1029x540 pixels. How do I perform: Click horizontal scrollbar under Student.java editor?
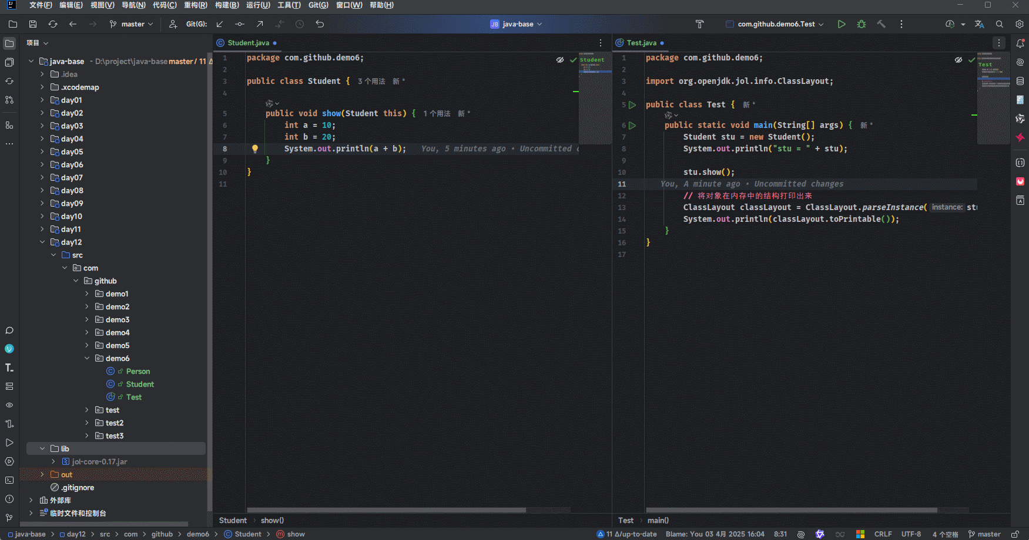(386, 510)
